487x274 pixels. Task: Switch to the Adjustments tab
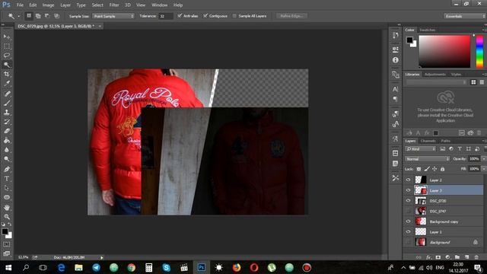point(435,75)
